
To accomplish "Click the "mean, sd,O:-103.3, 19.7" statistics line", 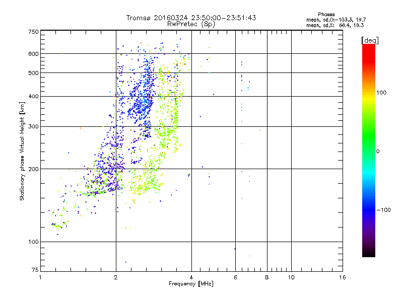I will (x=336, y=20).
